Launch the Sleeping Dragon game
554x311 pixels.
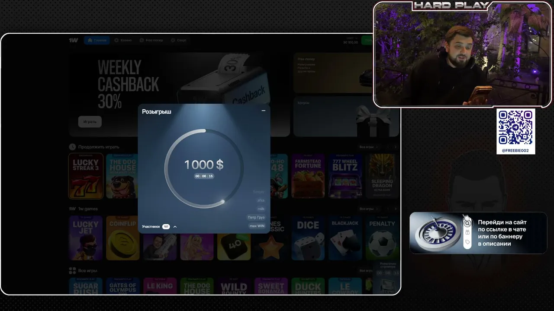381,176
